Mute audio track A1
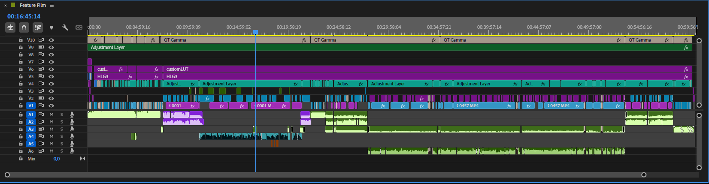The image size is (709, 184). click(x=52, y=115)
